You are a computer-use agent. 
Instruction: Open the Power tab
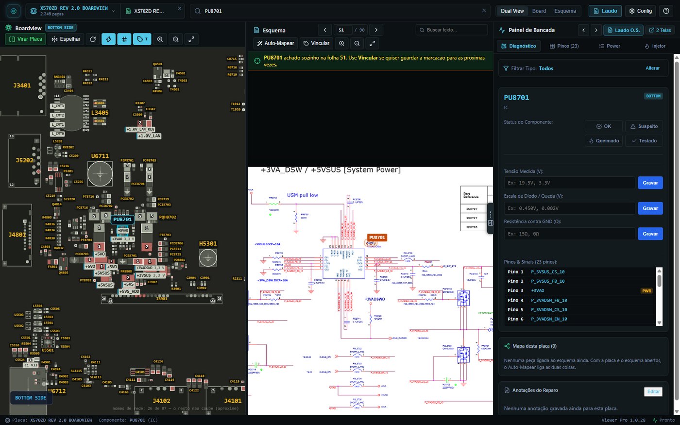[x=609, y=46]
